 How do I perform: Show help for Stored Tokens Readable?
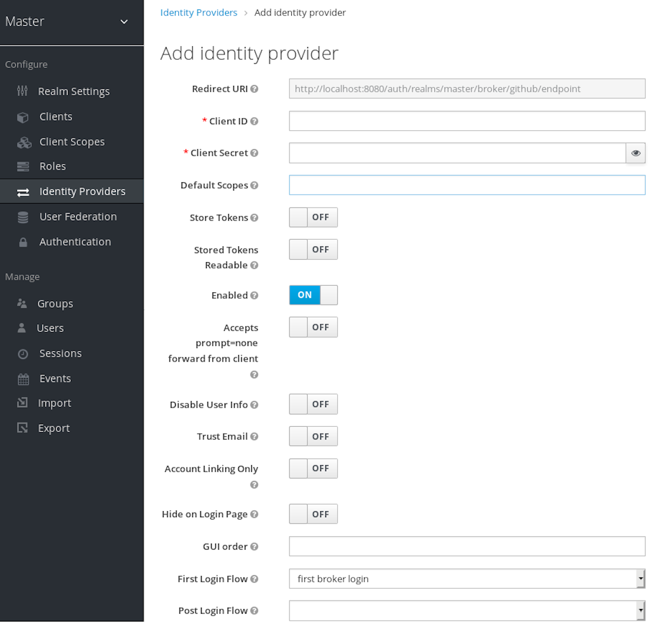(254, 265)
